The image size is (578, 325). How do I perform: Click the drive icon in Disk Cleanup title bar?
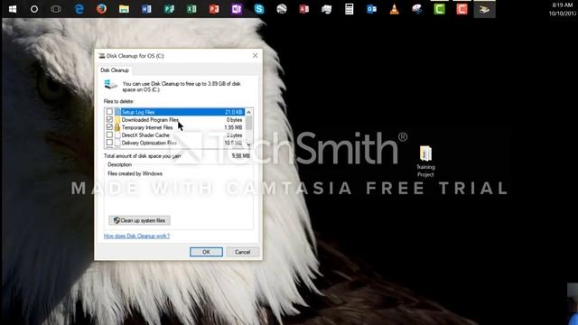(101, 56)
